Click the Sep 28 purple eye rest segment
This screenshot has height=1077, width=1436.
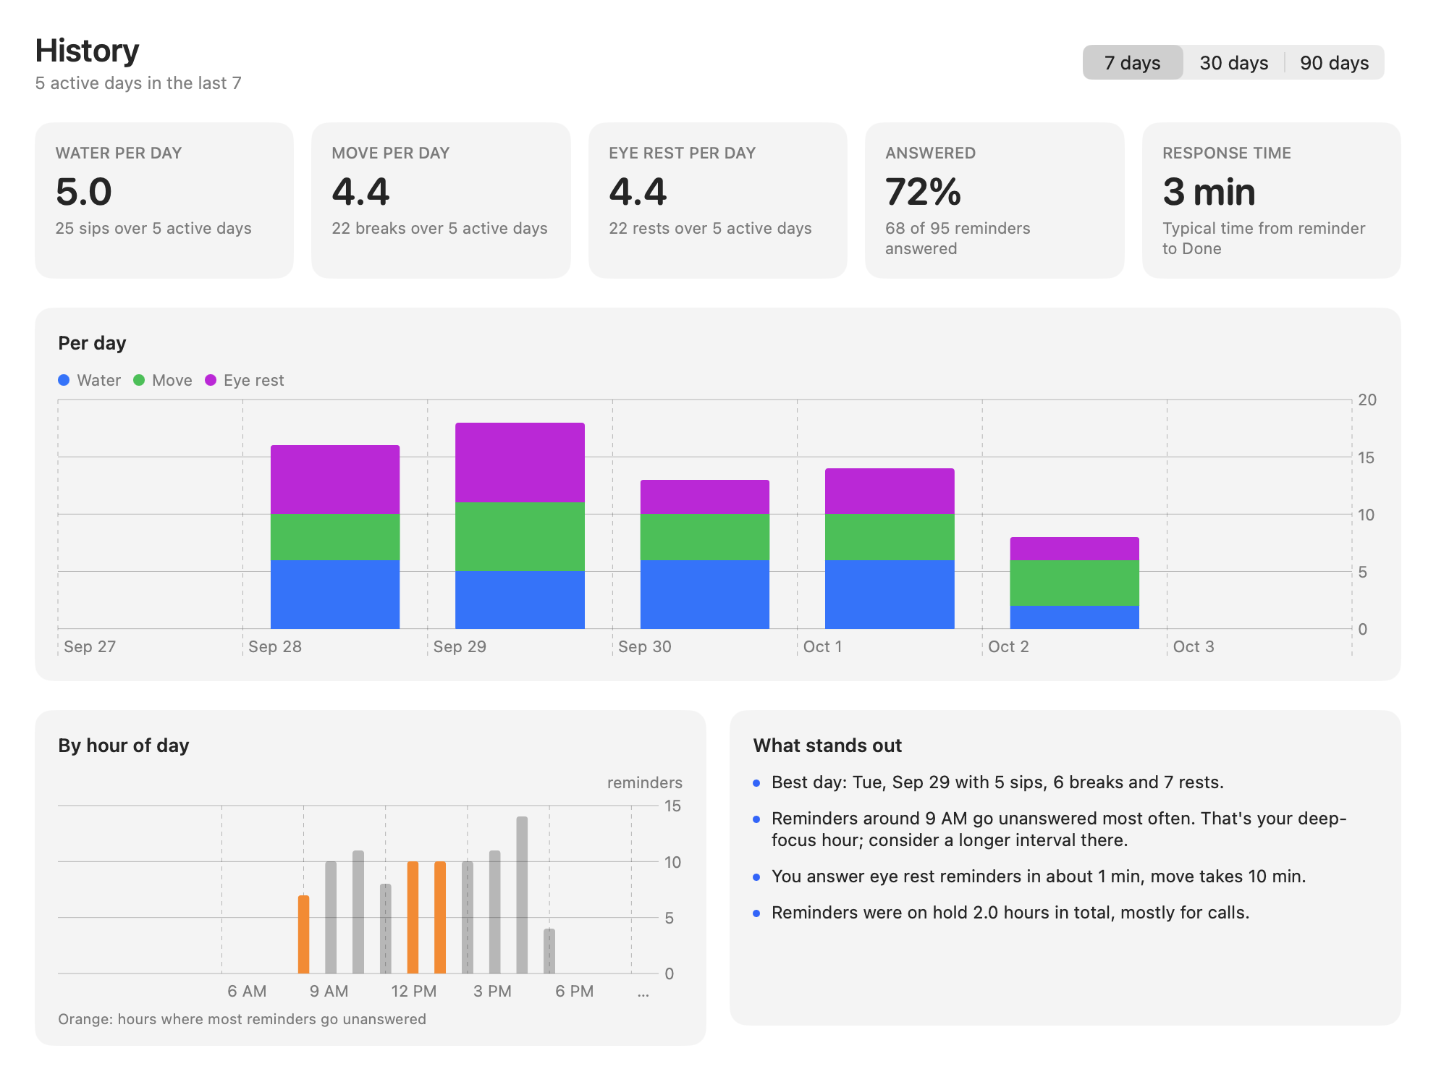[335, 479]
